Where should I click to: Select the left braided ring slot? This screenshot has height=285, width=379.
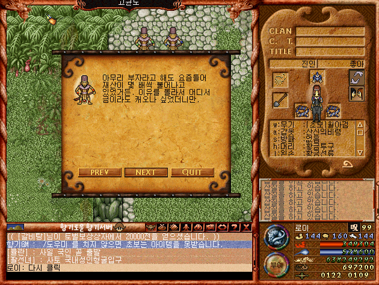point(302,111)
